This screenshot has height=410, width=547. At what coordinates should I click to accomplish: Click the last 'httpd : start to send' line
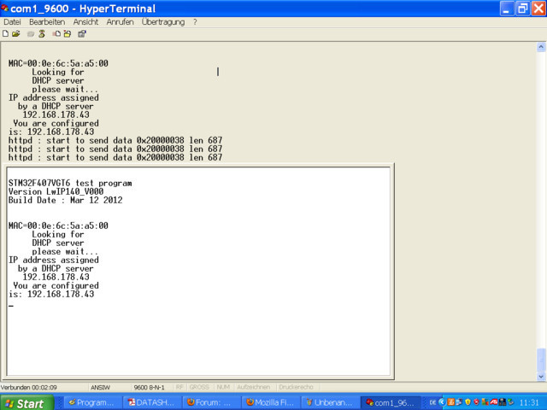[115, 157]
